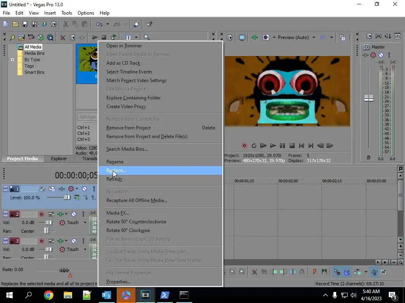Open track 1 automation settings dropdown arrow

(x=77, y=189)
